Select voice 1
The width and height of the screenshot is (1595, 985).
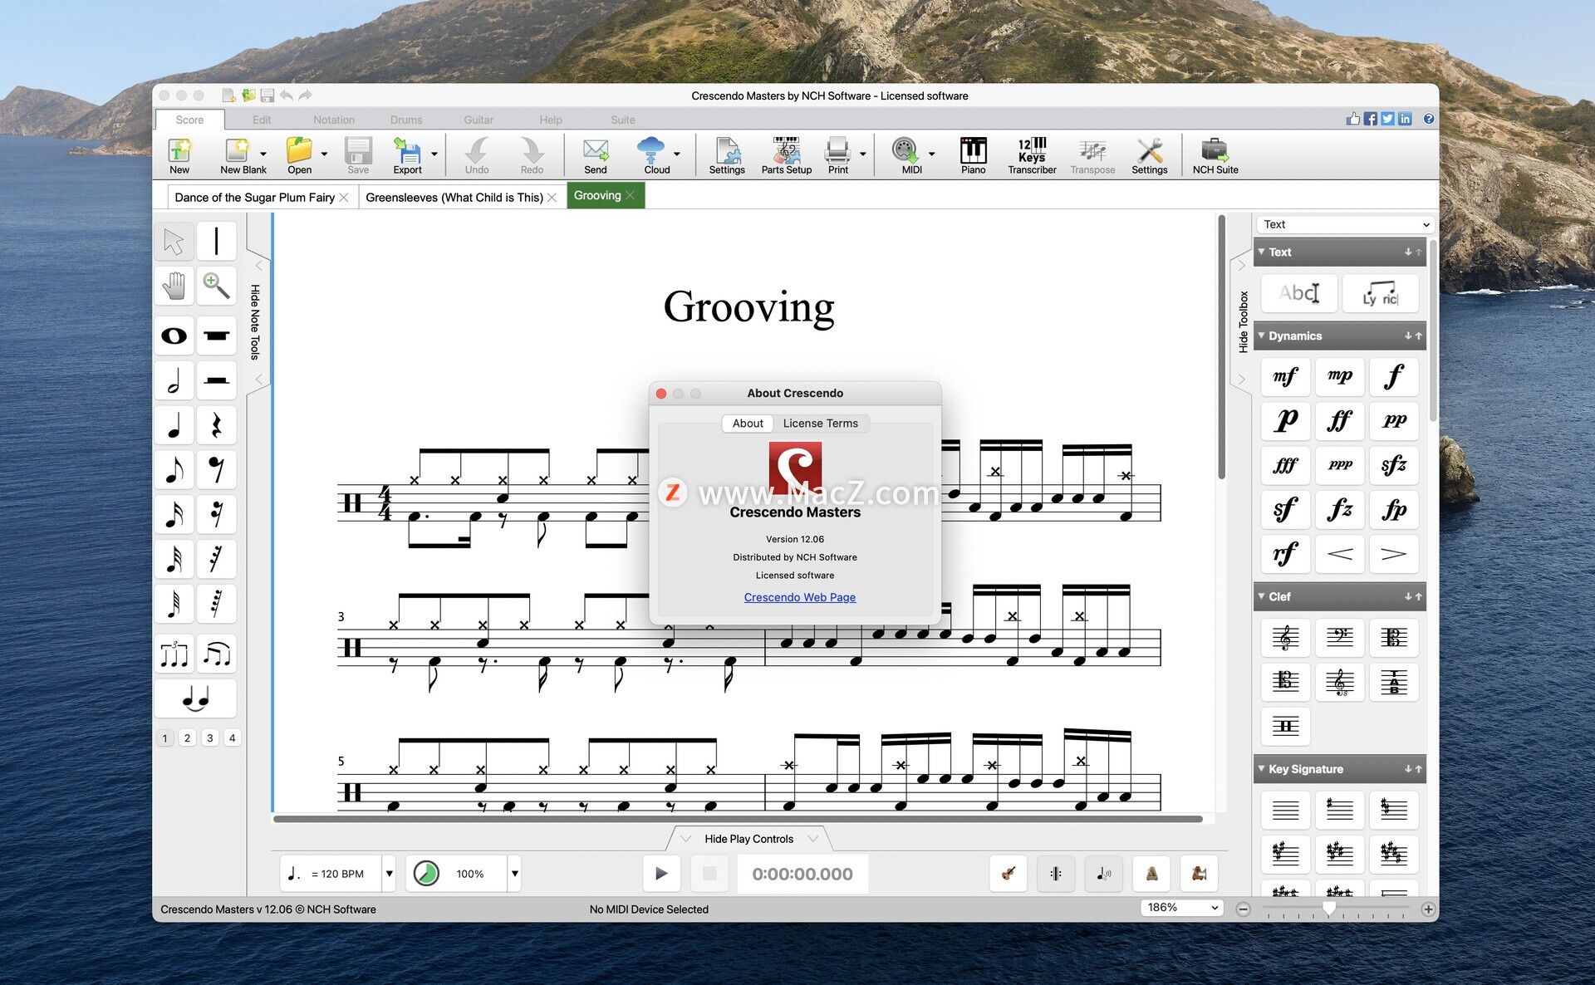pyautogui.click(x=164, y=738)
